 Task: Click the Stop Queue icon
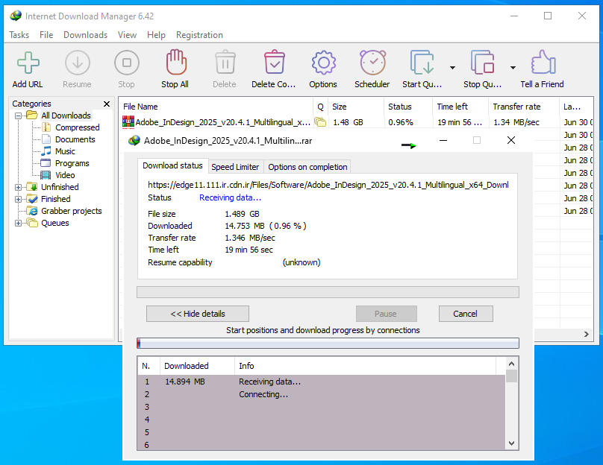[x=482, y=62]
